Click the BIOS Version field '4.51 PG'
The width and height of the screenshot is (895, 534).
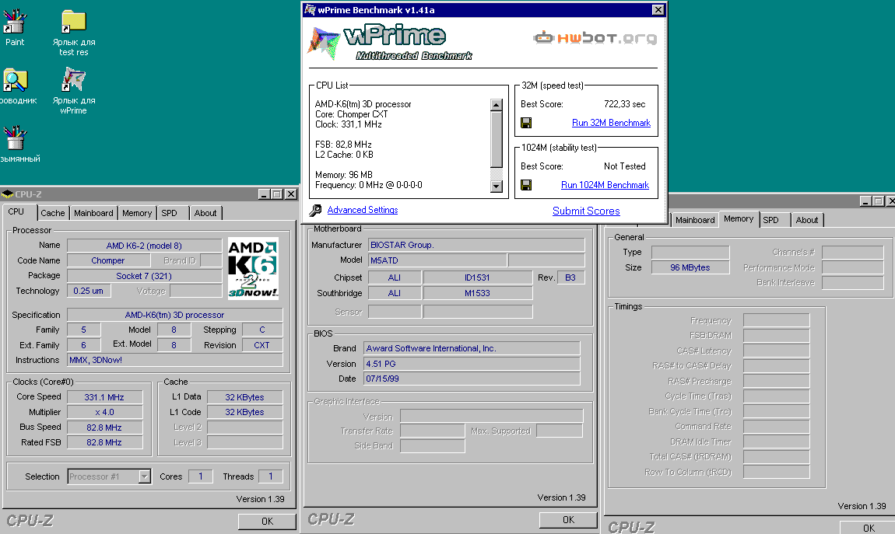tap(472, 364)
